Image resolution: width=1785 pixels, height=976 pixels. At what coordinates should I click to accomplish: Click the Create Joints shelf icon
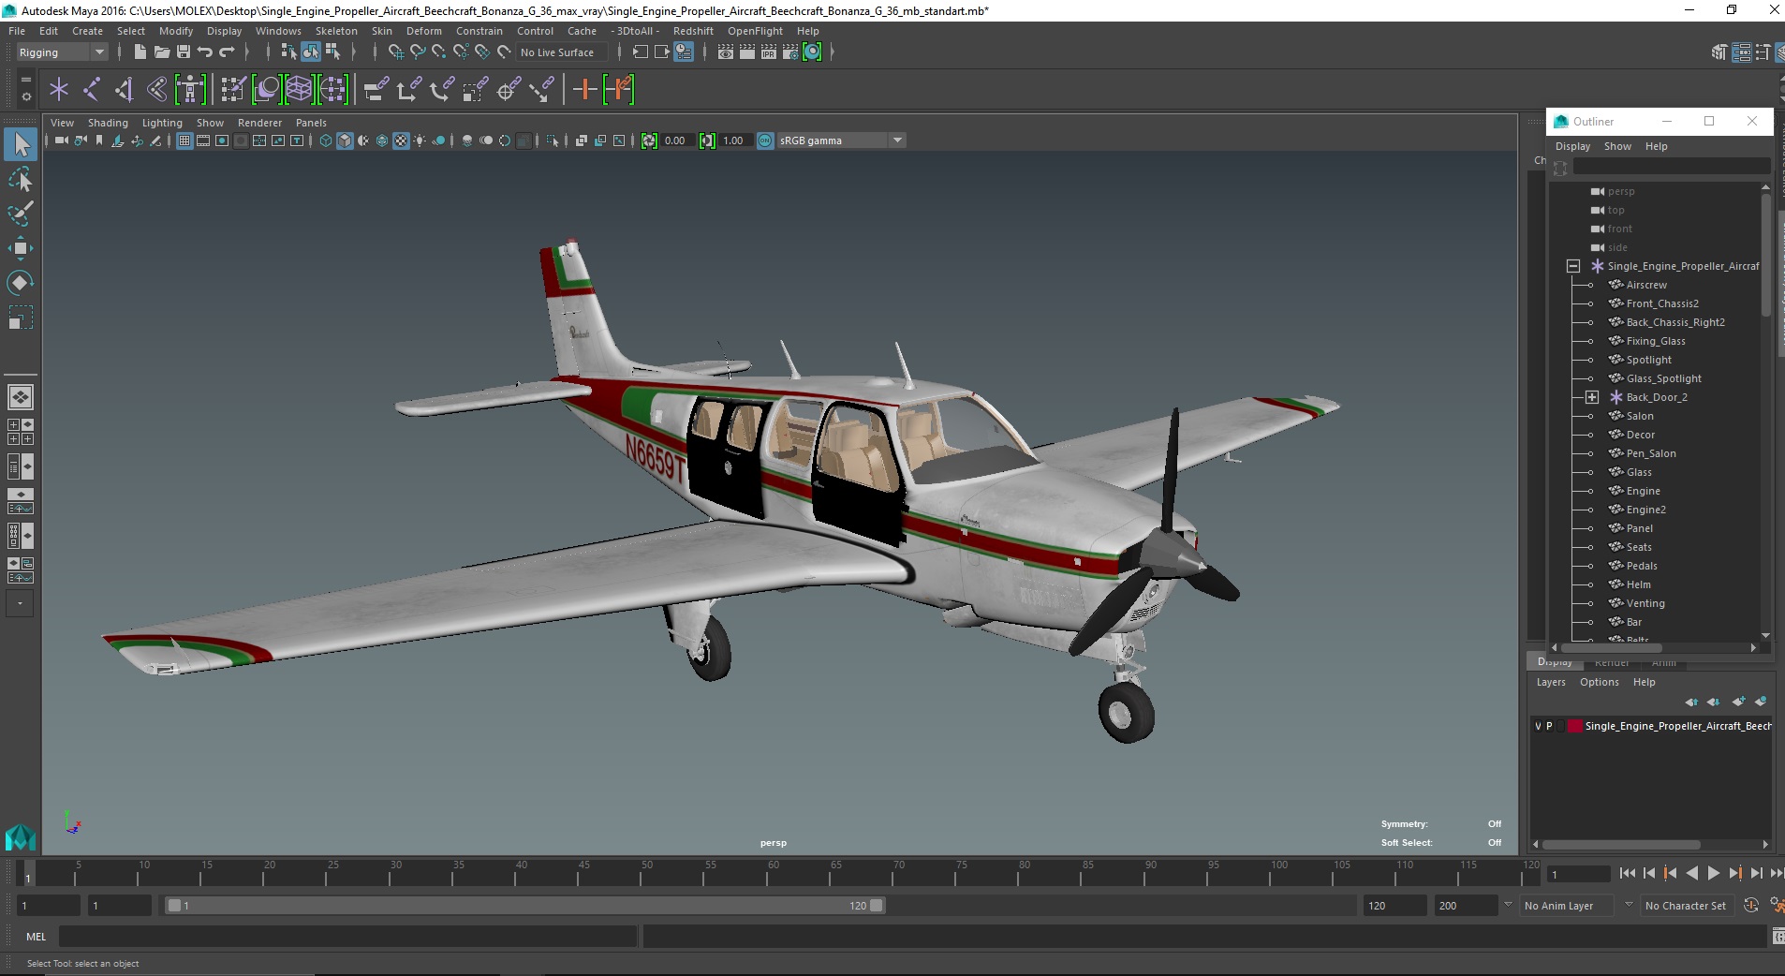[x=92, y=90]
